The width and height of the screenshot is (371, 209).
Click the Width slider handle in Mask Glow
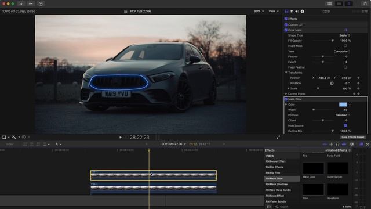pos(314,110)
